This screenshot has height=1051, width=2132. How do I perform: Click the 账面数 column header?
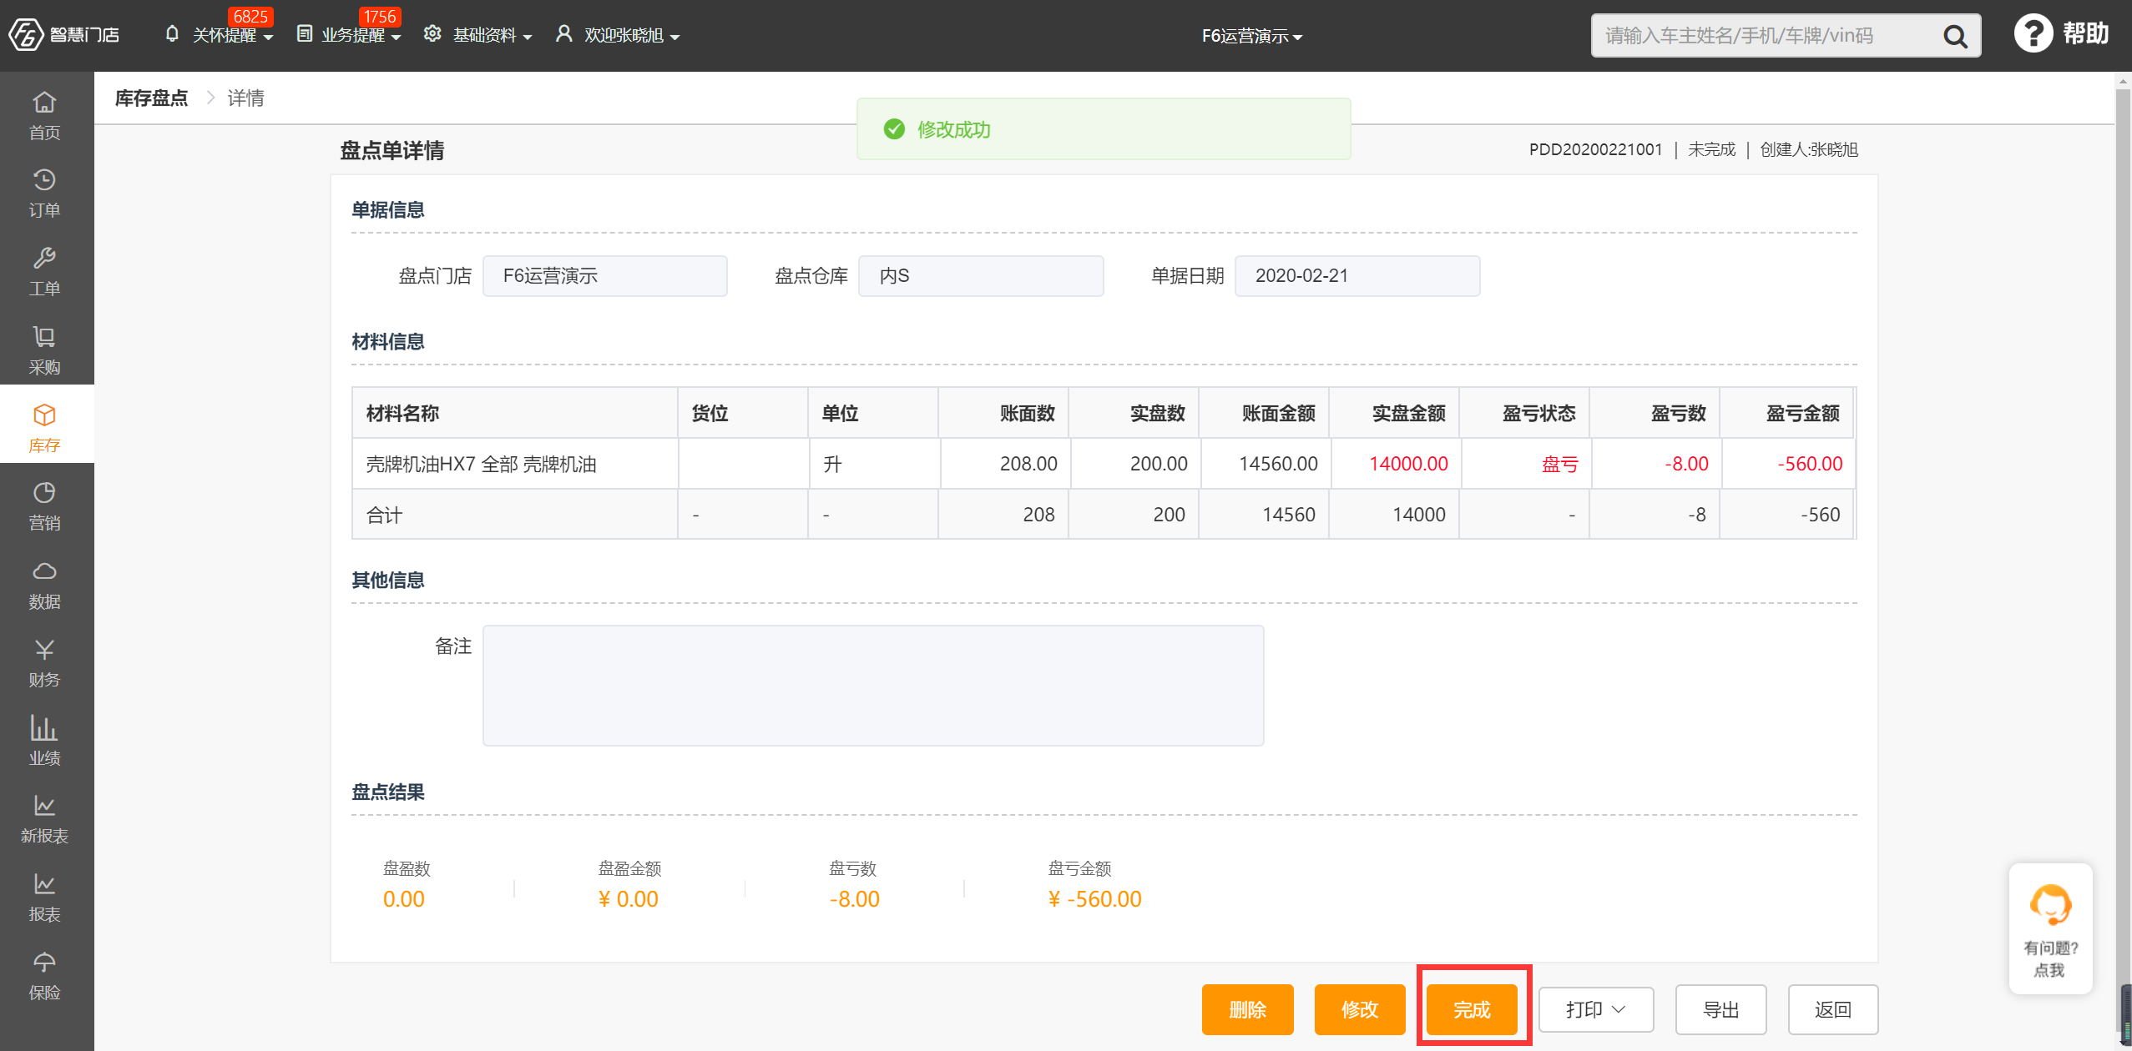[x=1004, y=413]
